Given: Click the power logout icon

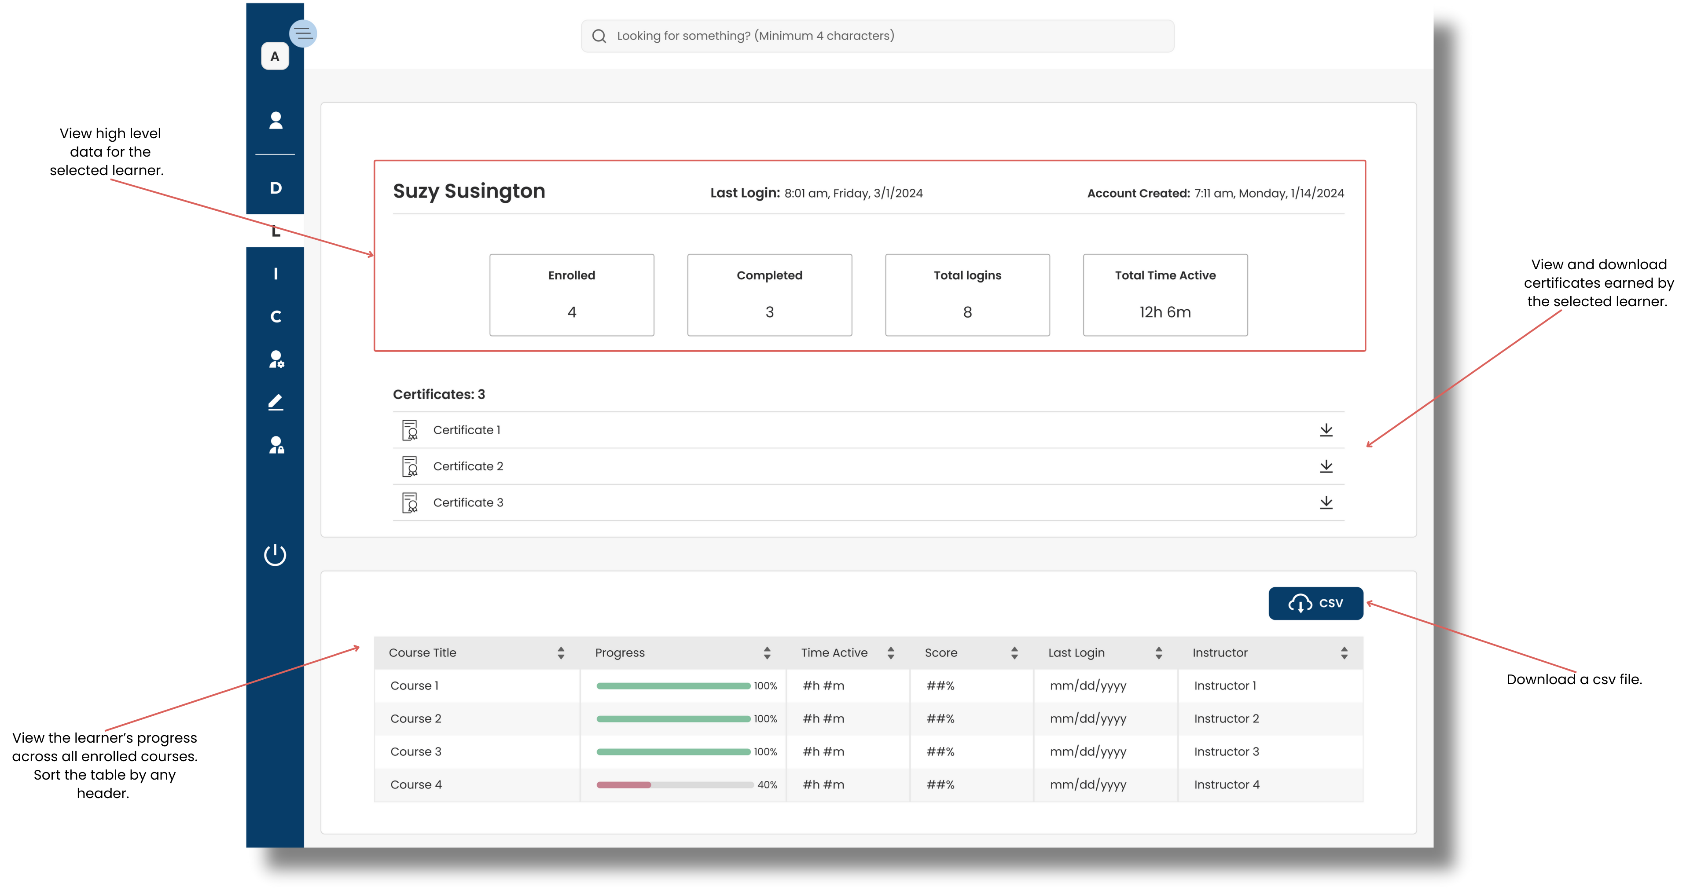Looking at the screenshot, I should (x=275, y=555).
